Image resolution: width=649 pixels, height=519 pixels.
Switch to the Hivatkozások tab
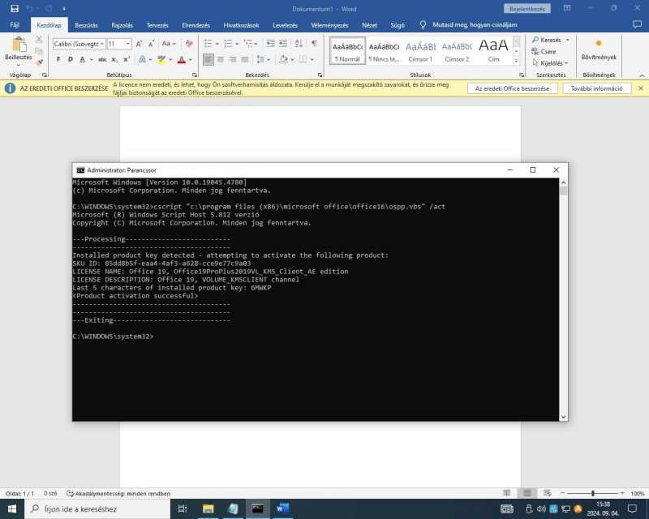point(241,25)
